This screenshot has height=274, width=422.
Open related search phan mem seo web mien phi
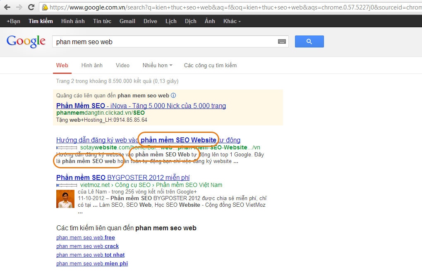pos(92,264)
